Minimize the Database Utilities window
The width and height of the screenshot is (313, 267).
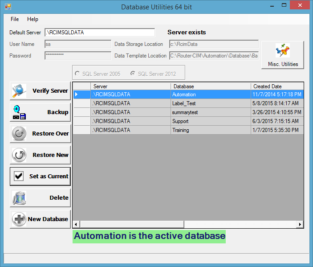pyautogui.click(x=272, y=5)
